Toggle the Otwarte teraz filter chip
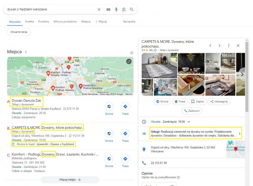253x186 pixels. tap(19, 32)
